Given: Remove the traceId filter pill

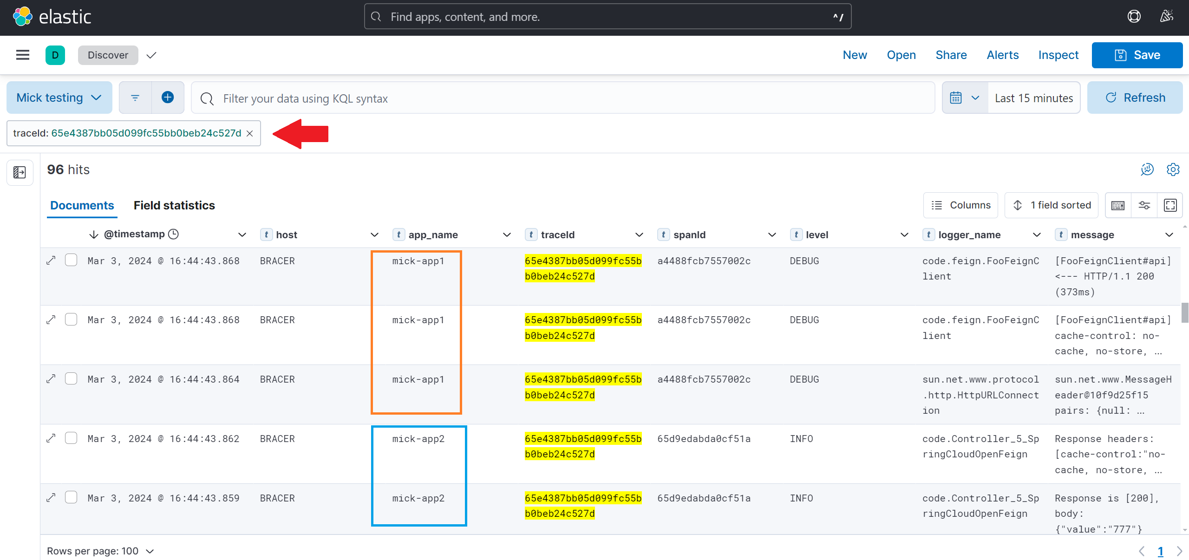Looking at the screenshot, I should [250, 134].
